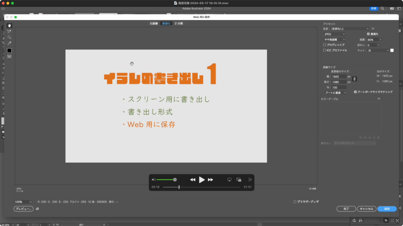This screenshot has width=403, height=226.
Task: Toggle slice visibility icon below black swatch
Action: [9, 57]
